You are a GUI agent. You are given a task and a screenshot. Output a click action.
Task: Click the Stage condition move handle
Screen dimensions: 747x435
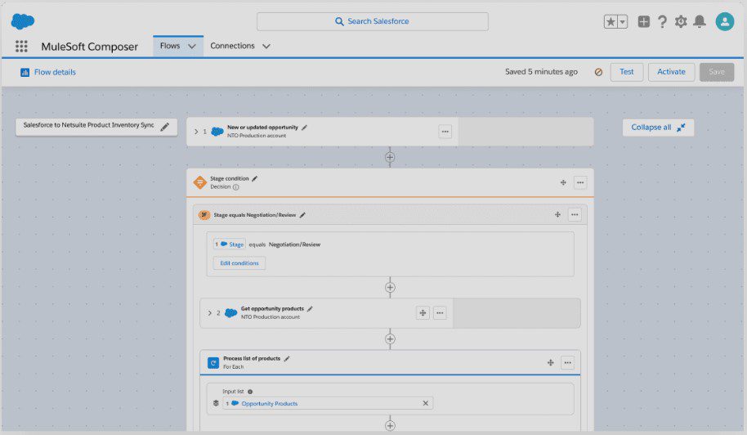click(563, 182)
